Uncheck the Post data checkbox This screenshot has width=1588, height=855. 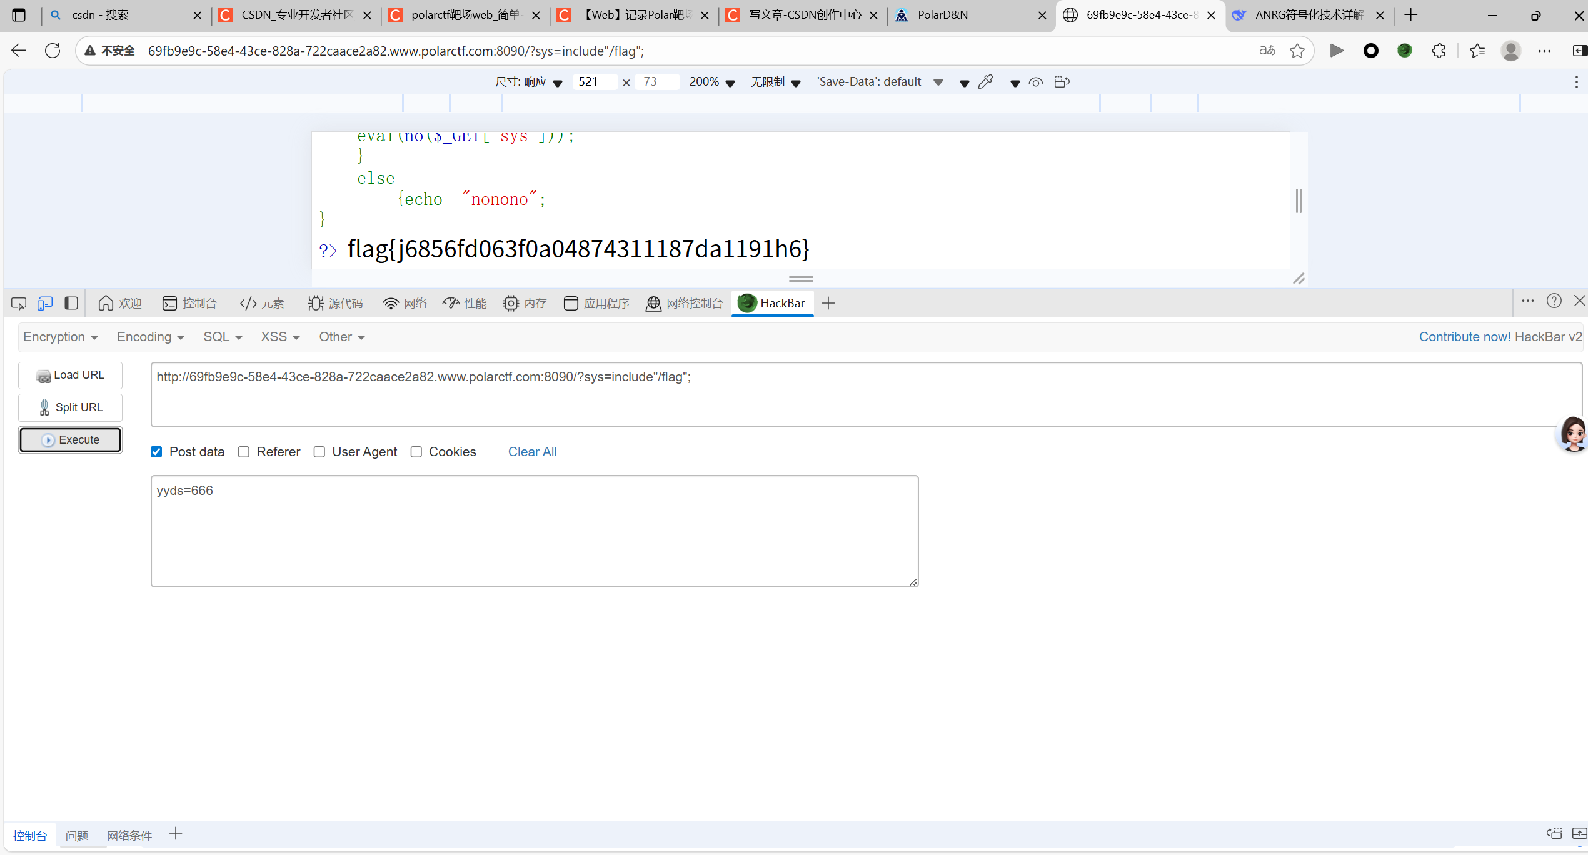(156, 452)
